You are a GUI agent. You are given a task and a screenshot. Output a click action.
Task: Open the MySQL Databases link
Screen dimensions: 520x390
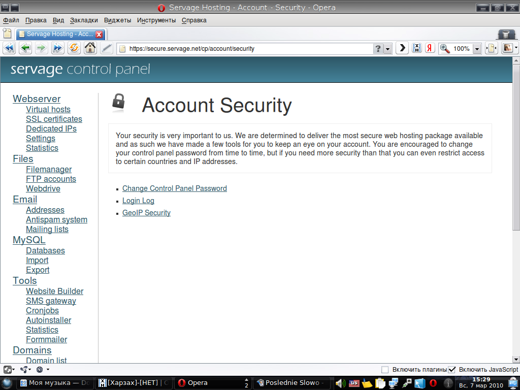pos(45,251)
